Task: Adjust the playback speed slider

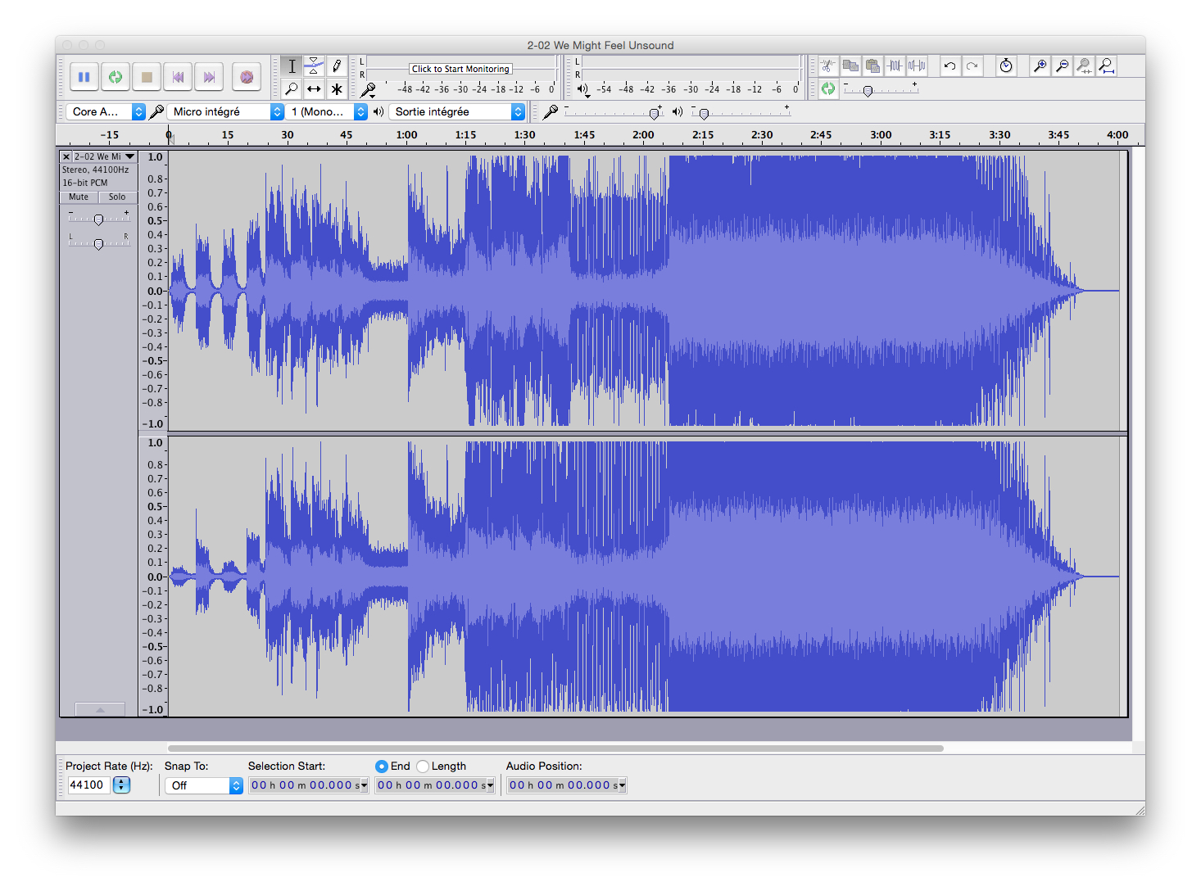Action: click(867, 90)
